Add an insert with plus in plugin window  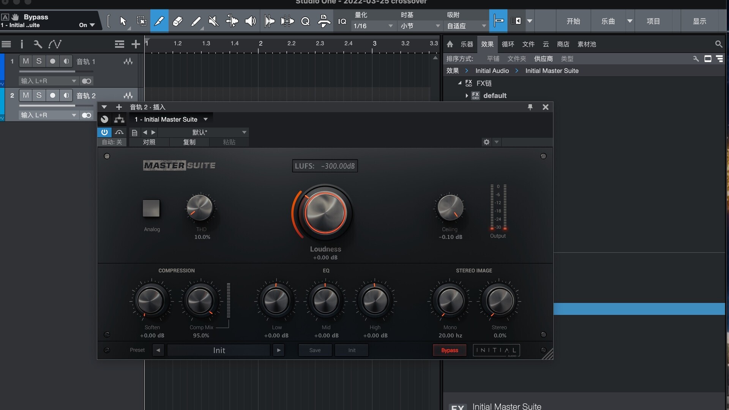119,107
